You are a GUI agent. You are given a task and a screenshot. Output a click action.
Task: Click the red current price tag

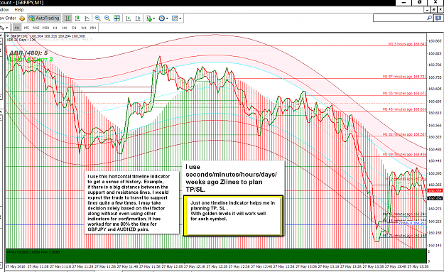click(435, 191)
